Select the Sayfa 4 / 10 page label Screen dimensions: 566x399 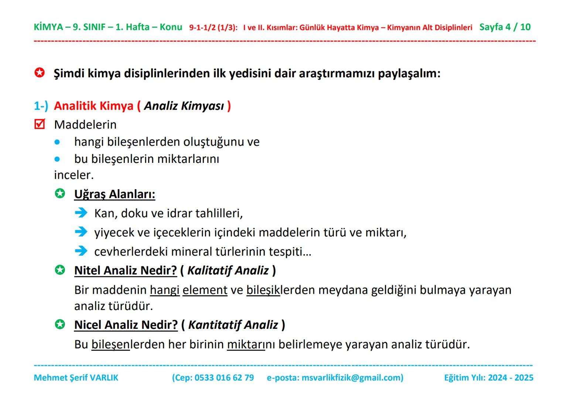[505, 27]
